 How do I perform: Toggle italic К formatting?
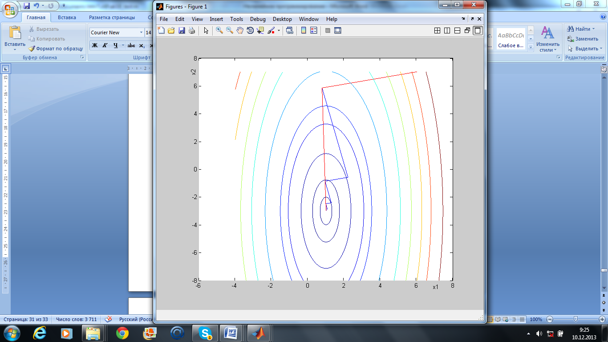point(105,45)
